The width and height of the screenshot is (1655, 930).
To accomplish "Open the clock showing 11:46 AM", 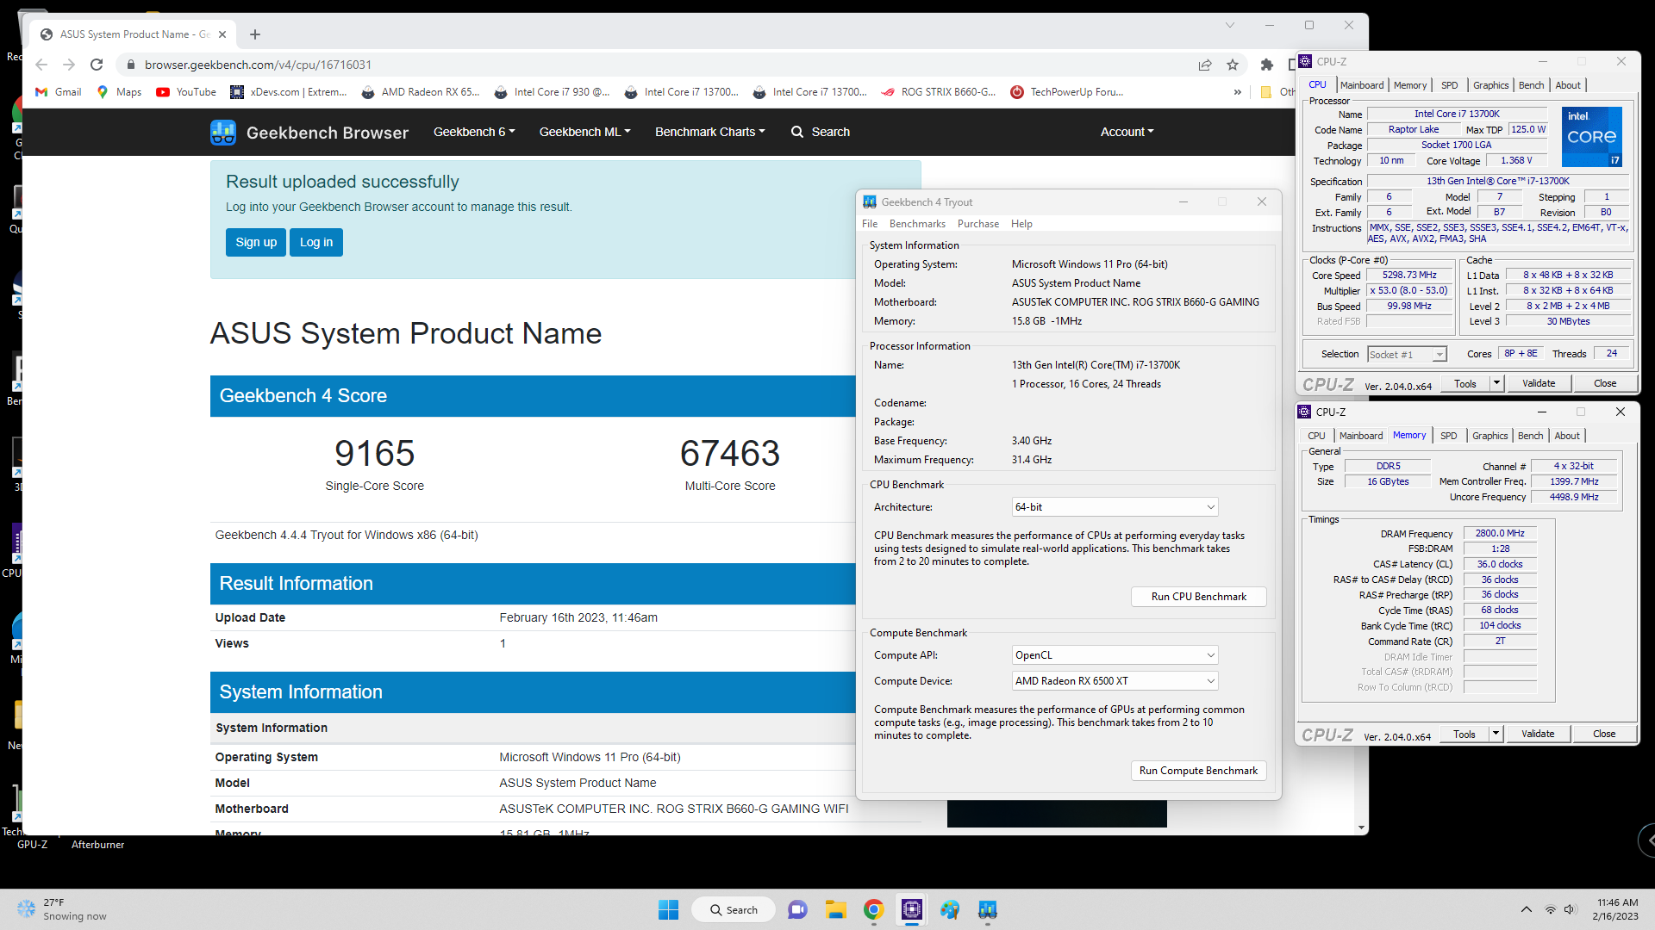I will point(1616,909).
